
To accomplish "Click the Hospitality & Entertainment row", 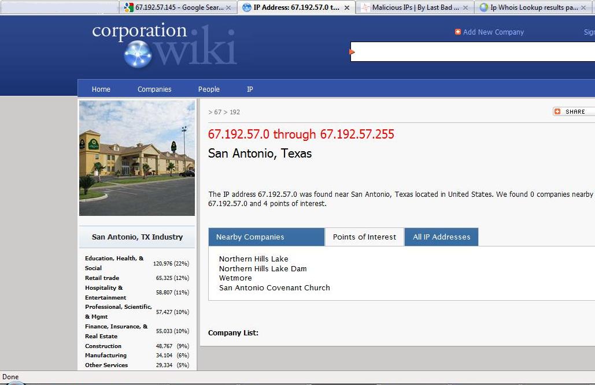I will click(x=137, y=293).
